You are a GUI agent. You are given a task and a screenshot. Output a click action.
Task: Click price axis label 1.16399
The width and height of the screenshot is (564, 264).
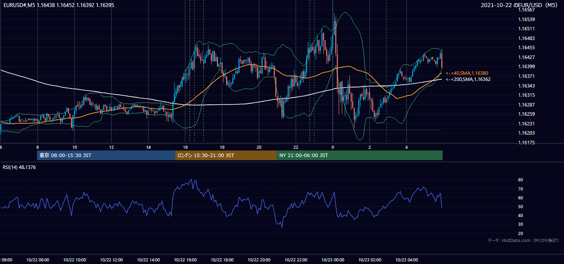(x=526, y=66)
